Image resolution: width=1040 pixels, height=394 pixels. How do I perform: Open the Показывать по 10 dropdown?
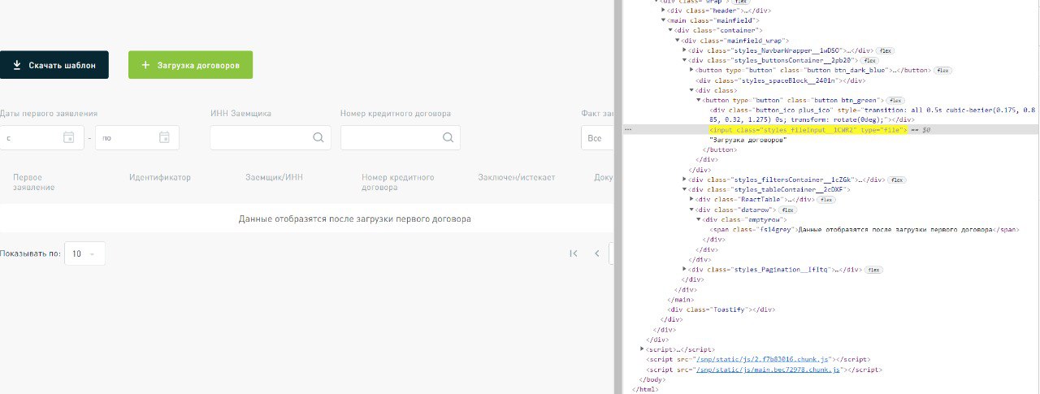tap(84, 253)
